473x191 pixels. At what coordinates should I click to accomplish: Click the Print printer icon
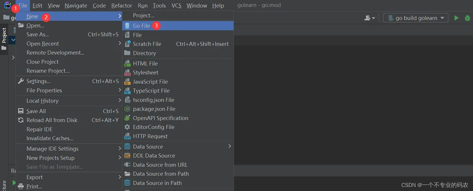click(21, 186)
